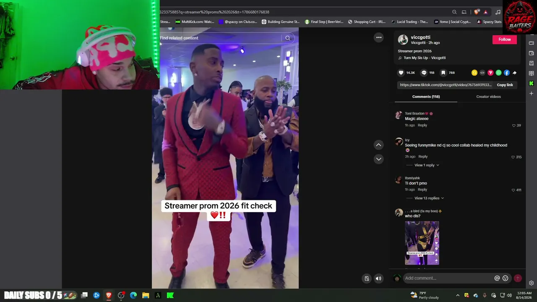This screenshot has height=302, width=537.
Task: Open the browser zoom icon in address bar
Action: pos(454,12)
